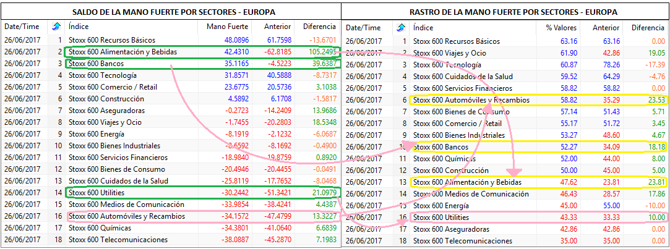
Task: Select Stoxx 600 Viajes y Ocio in the left table
Action: [105, 122]
